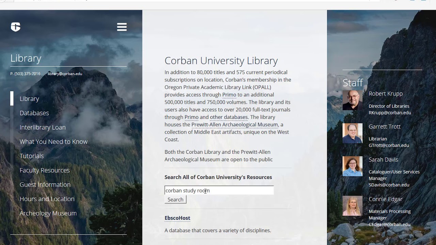Screen dimensions: 436x245
Task: View Hours and Location
Action: (47, 199)
